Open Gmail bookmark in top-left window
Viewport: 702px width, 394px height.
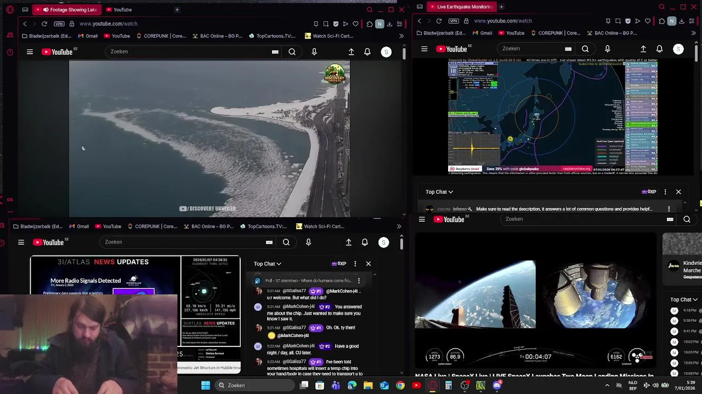click(x=88, y=36)
